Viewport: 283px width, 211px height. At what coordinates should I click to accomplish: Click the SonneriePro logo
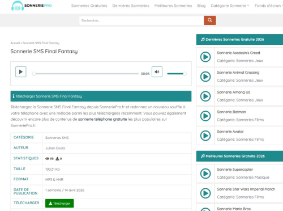[x=32, y=6]
